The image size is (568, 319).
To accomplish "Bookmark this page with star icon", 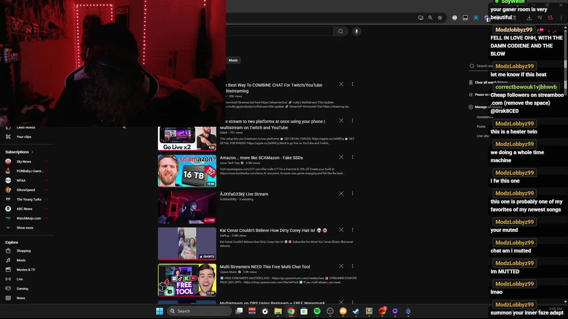I will click(440, 18).
